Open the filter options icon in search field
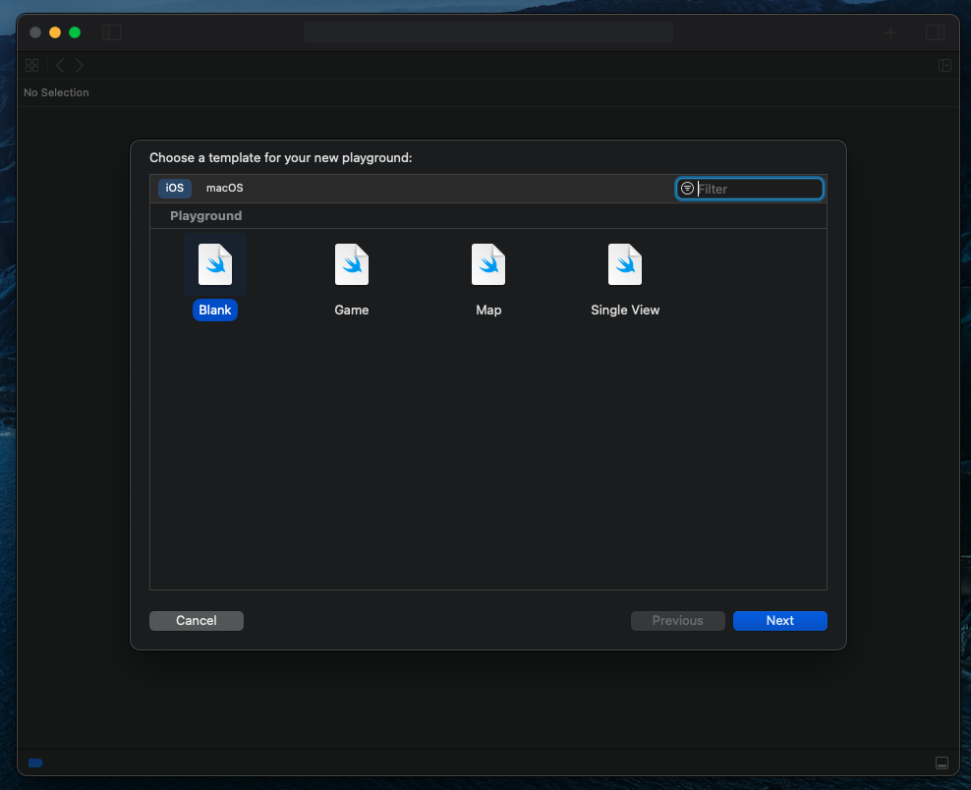The width and height of the screenshot is (971, 790). [687, 189]
